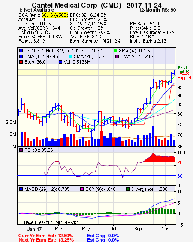Screen dimensions: 193x242
Task: Click the red Support label
Action: tap(185, 78)
